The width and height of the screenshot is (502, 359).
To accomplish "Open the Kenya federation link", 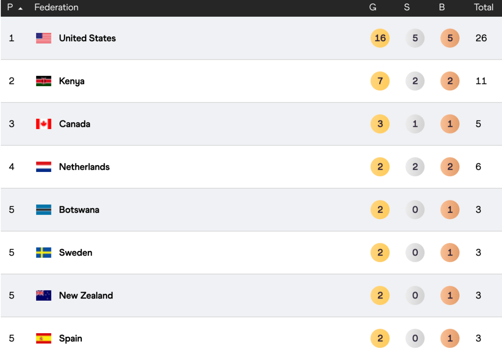I will click(x=72, y=81).
